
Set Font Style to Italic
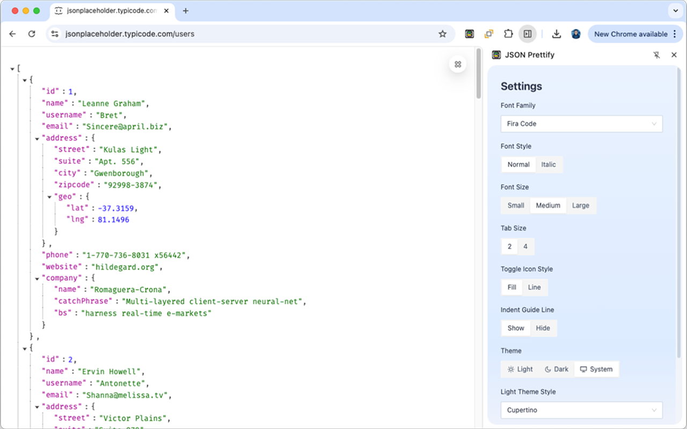pyautogui.click(x=549, y=165)
